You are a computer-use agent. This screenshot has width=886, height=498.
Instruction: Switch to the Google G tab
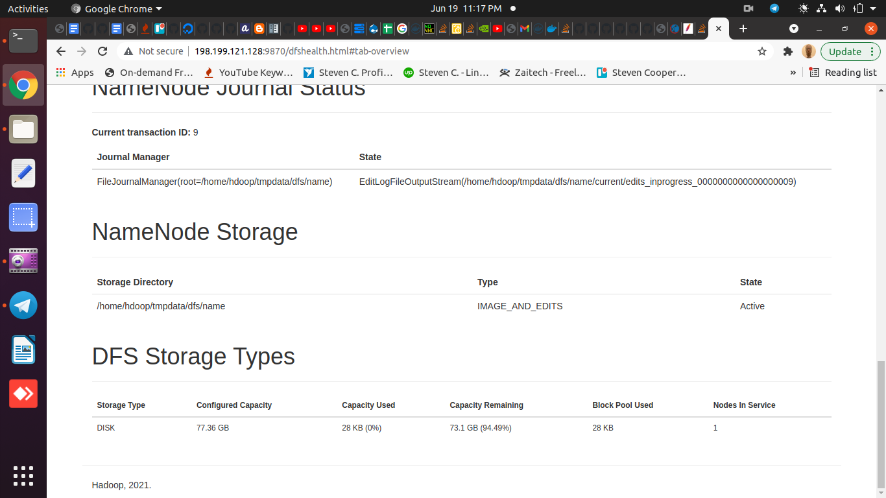[x=401, y=29]
